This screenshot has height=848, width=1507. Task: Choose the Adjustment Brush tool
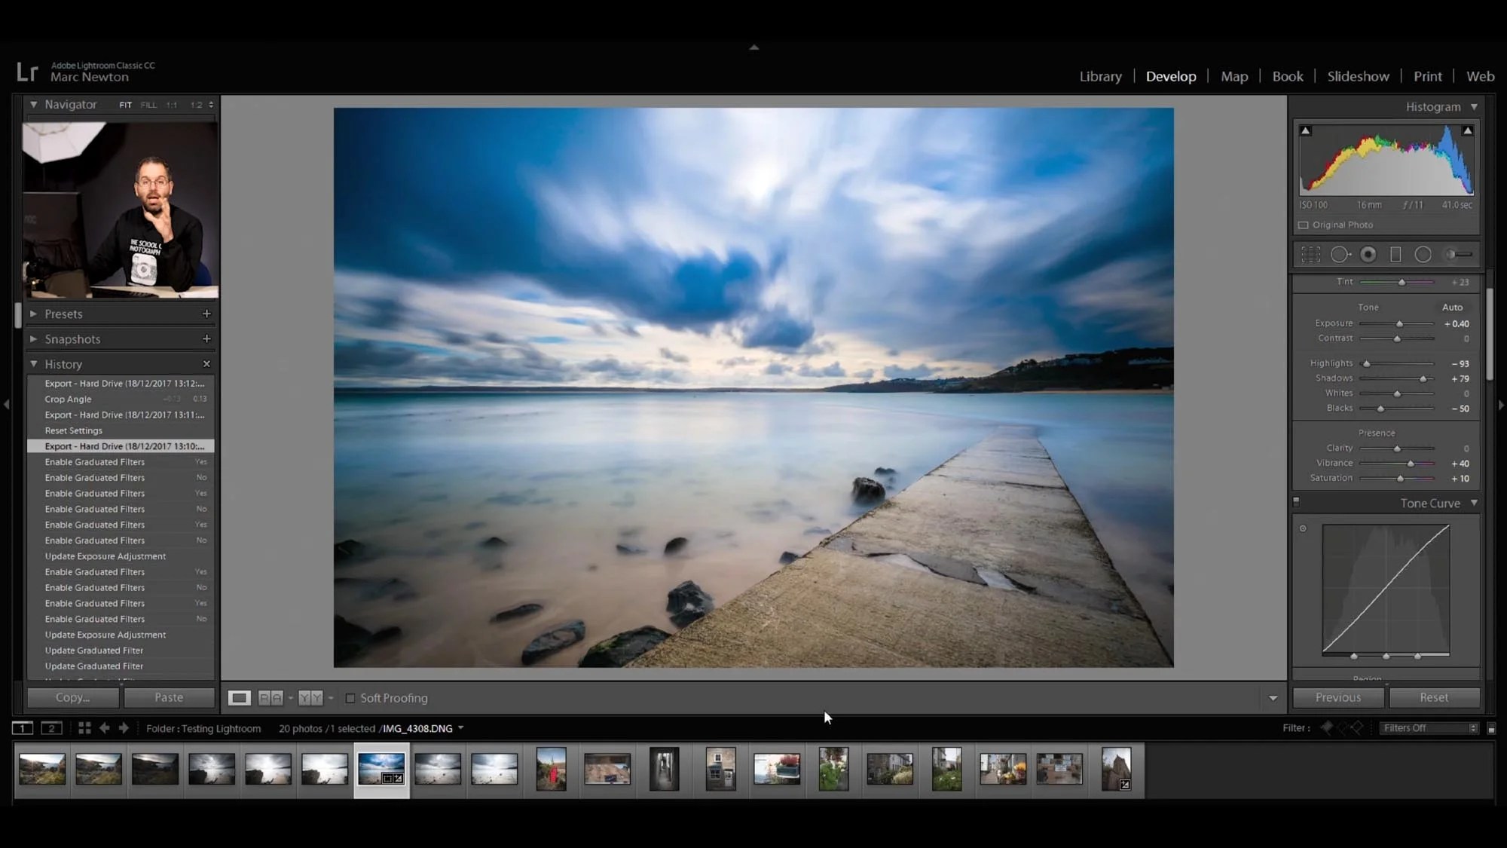point(1459,255)
